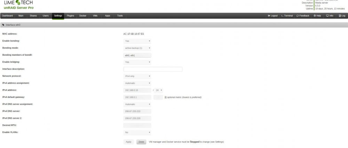Click the MAC address value AC:1F:6B:18:87:E6
This screenshot has width=348, height=148.
coord(134,34)
